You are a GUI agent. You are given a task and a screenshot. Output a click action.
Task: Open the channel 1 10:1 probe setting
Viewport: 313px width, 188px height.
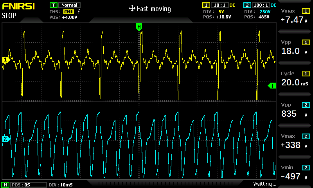(218, 5)
